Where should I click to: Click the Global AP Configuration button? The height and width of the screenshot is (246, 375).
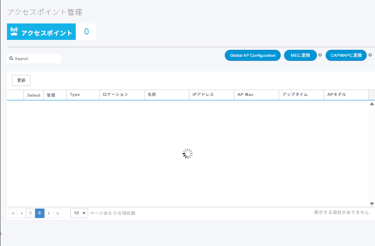253,56
